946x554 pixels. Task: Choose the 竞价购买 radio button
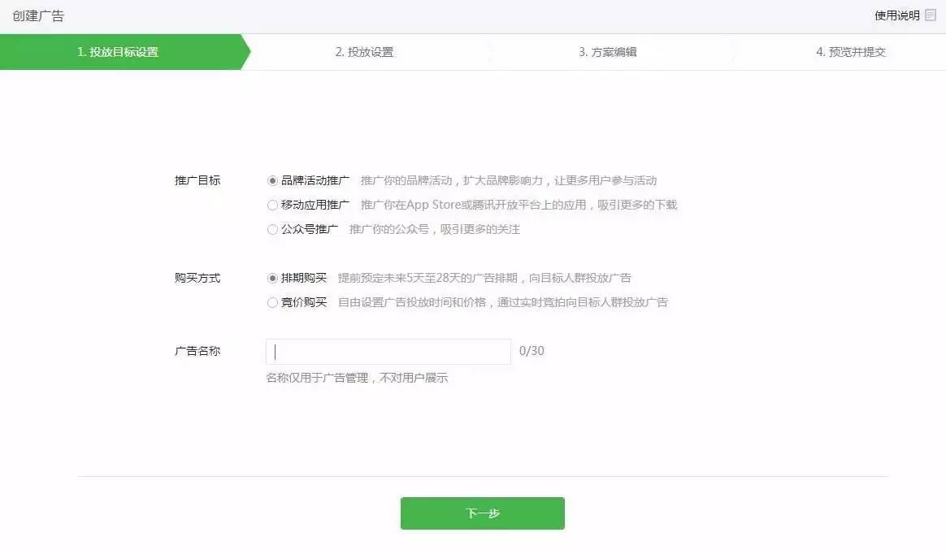click(272, 303)
